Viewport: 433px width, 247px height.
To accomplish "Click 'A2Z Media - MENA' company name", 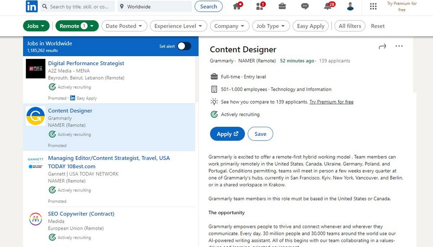I will point(69,71).
